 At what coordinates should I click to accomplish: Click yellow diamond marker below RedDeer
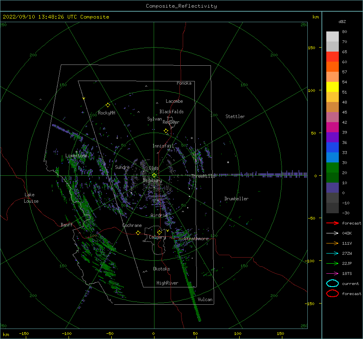point(166,131)
